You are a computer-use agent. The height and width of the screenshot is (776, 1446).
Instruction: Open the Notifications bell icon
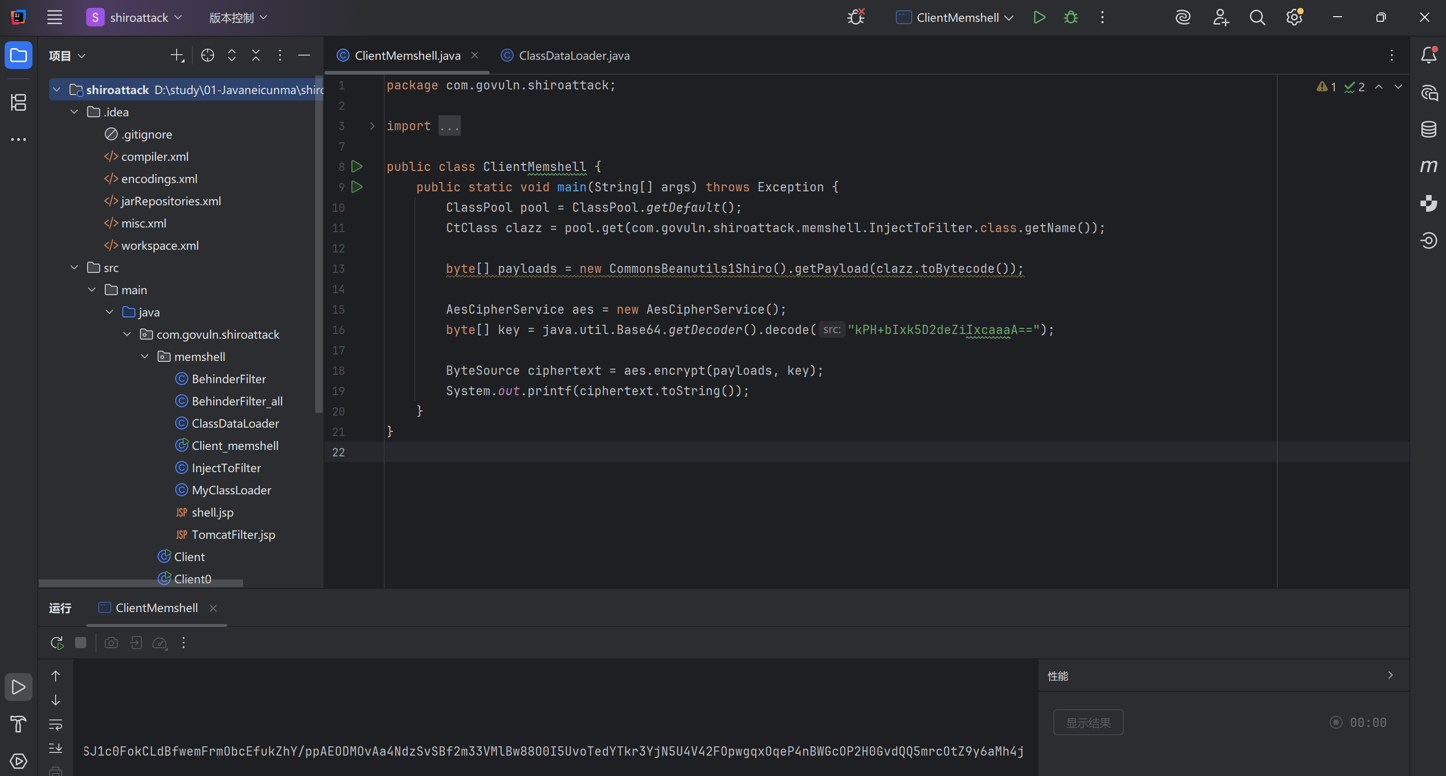click(x=1428, y=55)
